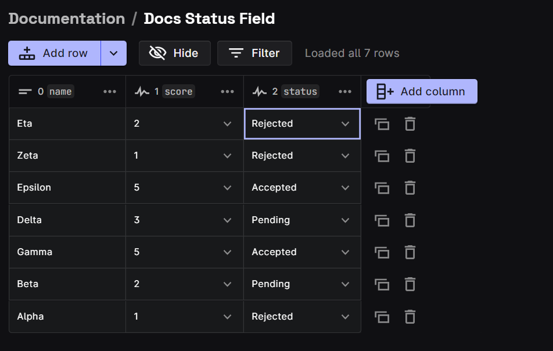553x351 pixels.
Task: Open score dropdown for Epsilon row
Action: [x=227, y=188]
